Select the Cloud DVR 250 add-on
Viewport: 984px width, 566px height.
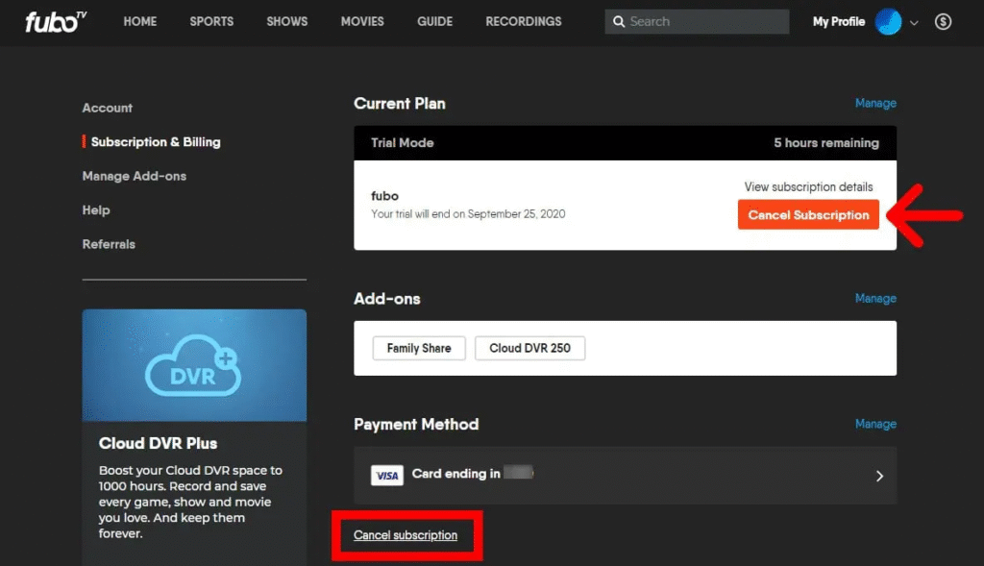(x=529, y=348)
